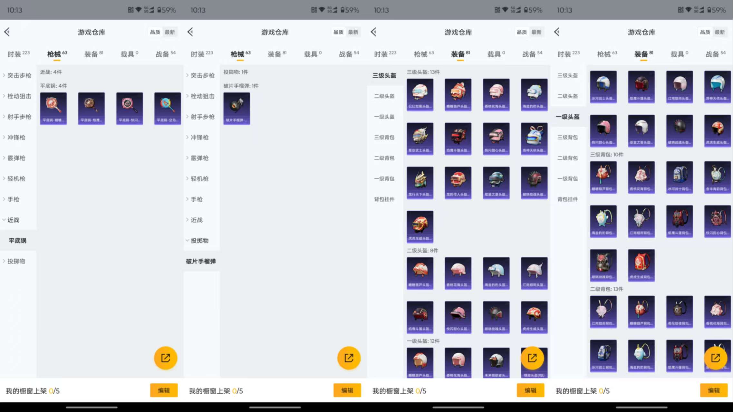Switch to 载具 0 tab on the 破片手榴弹 screen

point(313,54)
